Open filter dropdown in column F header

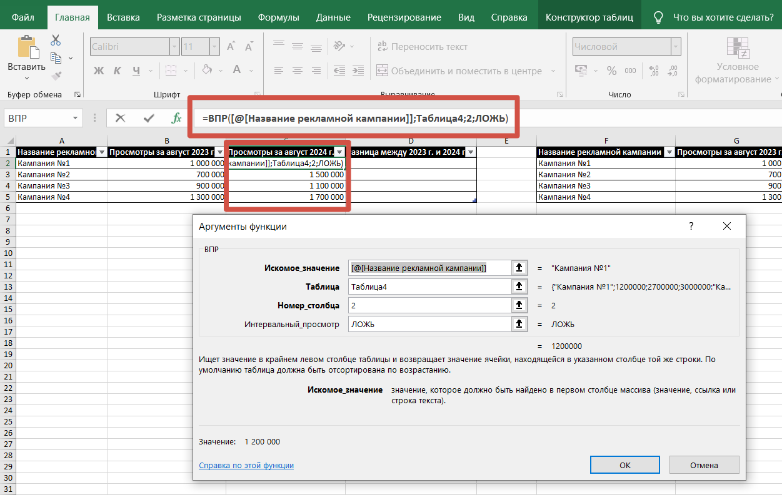(669, 152)
